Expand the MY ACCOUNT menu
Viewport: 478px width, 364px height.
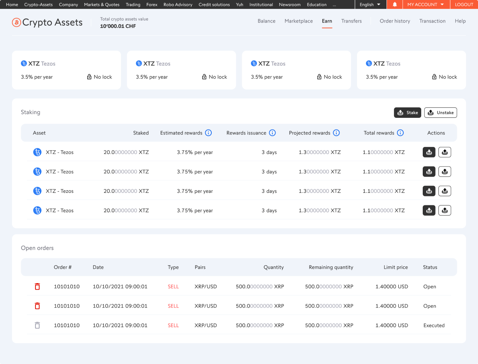tap(425, 5)
